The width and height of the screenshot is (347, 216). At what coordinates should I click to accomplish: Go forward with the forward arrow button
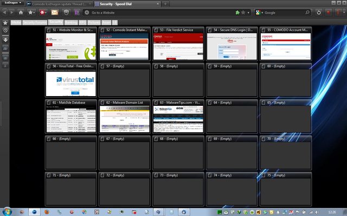coord(12,12)
